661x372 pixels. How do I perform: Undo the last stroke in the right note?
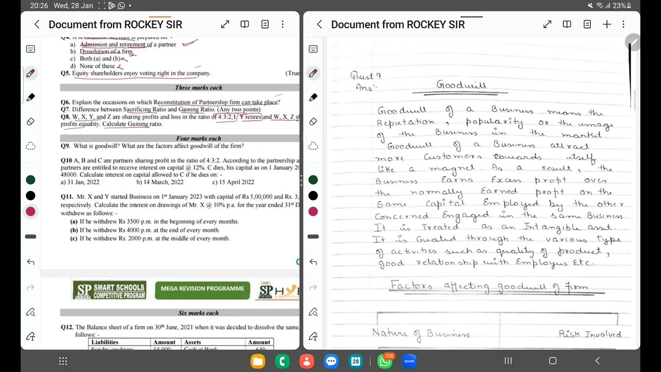click(313, 262)
